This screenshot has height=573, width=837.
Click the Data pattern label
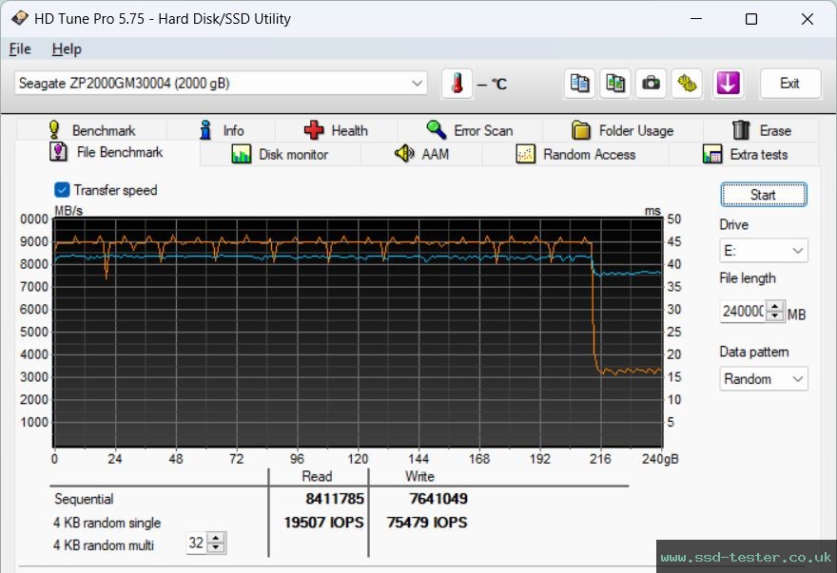753,353
